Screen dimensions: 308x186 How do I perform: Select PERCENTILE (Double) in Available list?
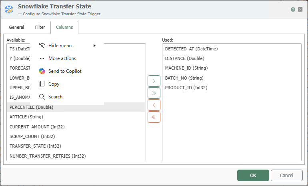click(x=76, y=107)
